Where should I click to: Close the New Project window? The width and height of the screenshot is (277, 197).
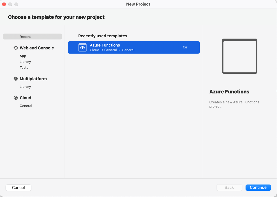click(x=4, y=4)
